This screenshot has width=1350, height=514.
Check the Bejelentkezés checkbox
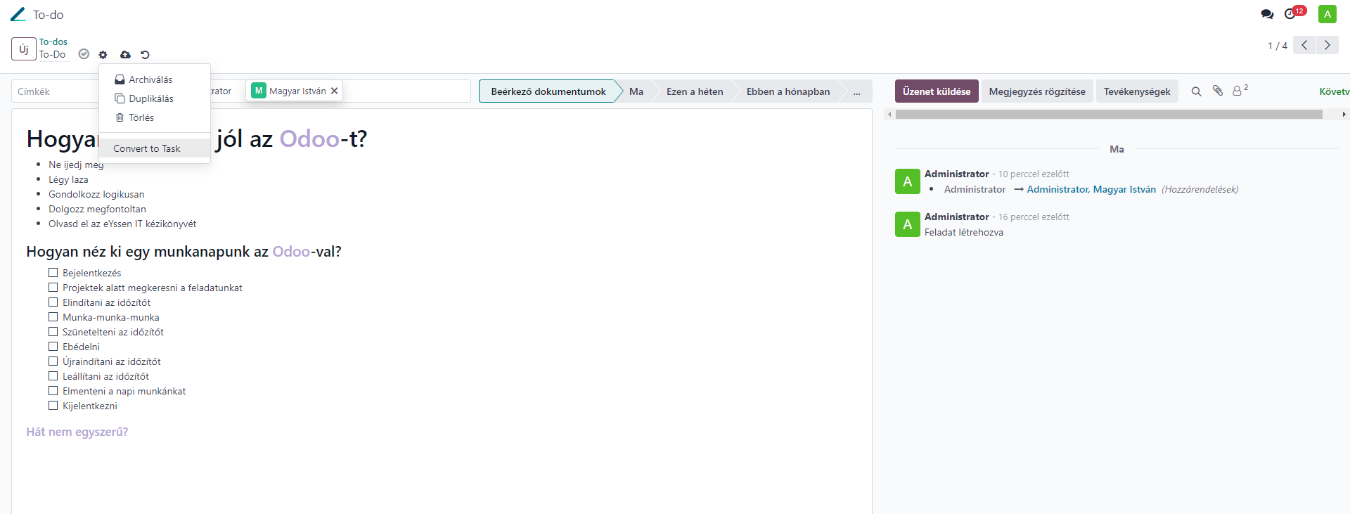[53, 272]
